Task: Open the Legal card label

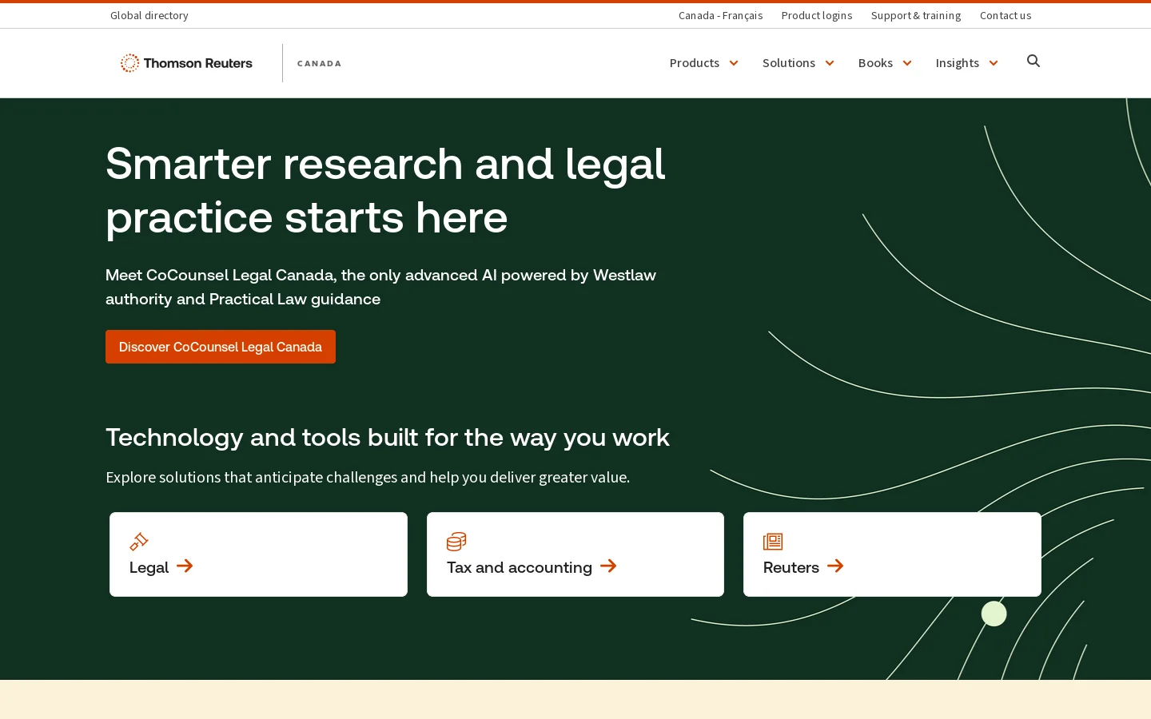Action: [x=149, y=567]
